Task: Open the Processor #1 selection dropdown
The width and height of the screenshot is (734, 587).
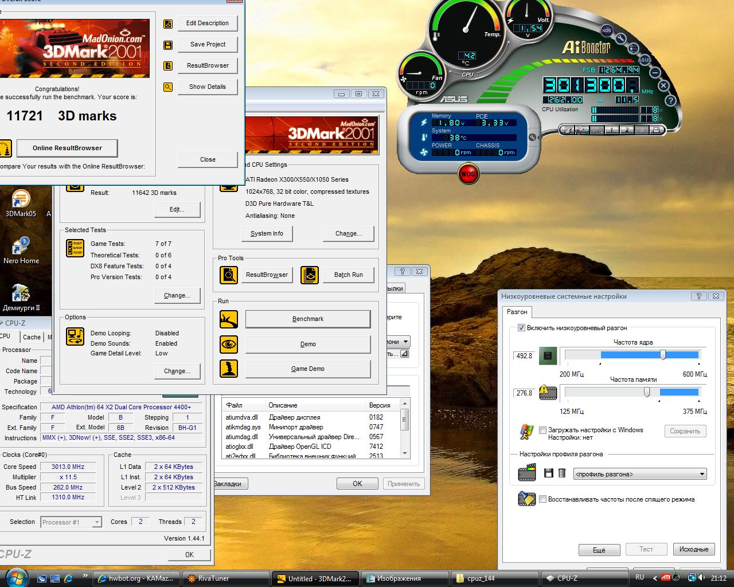Action: (x=72, y=522)
